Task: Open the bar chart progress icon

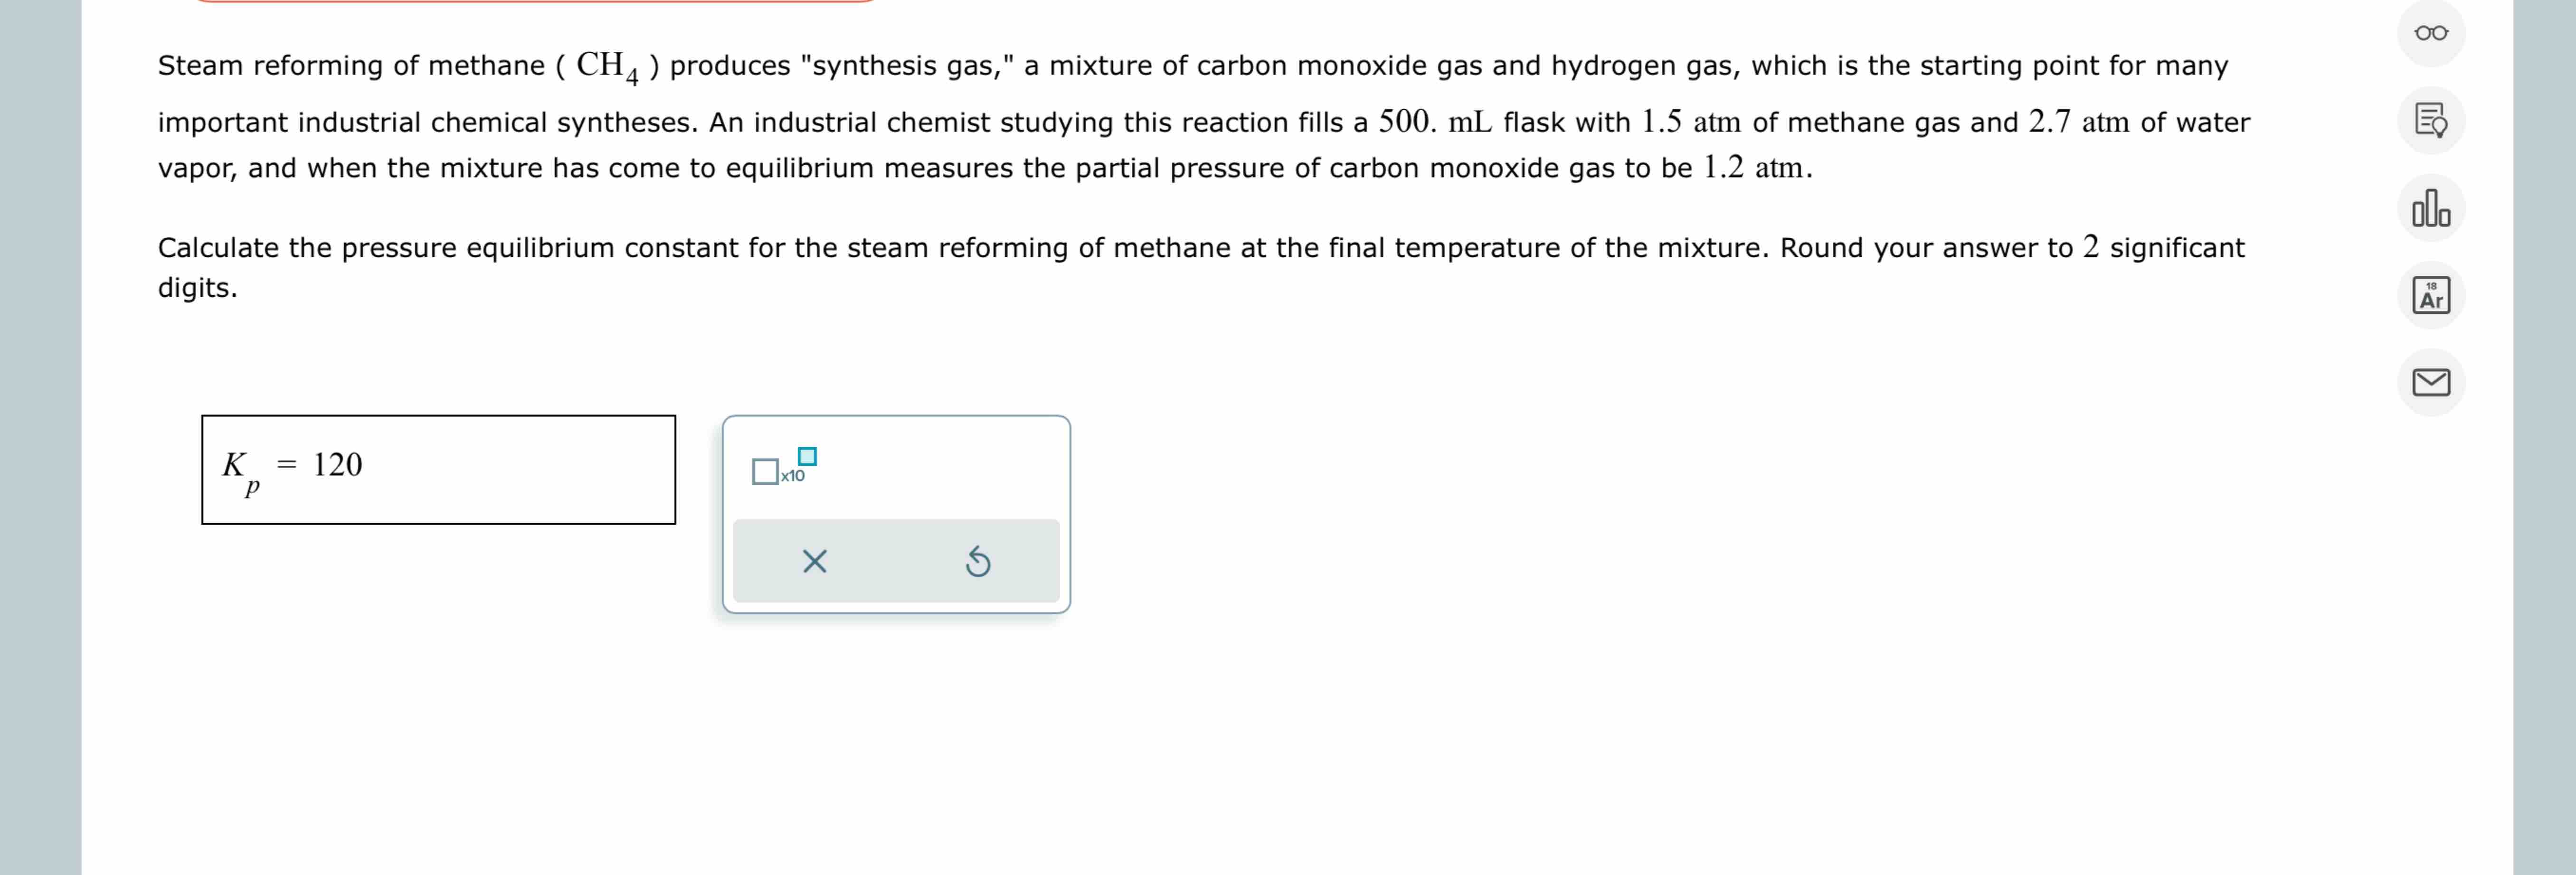Action: tap(2432, 209)
